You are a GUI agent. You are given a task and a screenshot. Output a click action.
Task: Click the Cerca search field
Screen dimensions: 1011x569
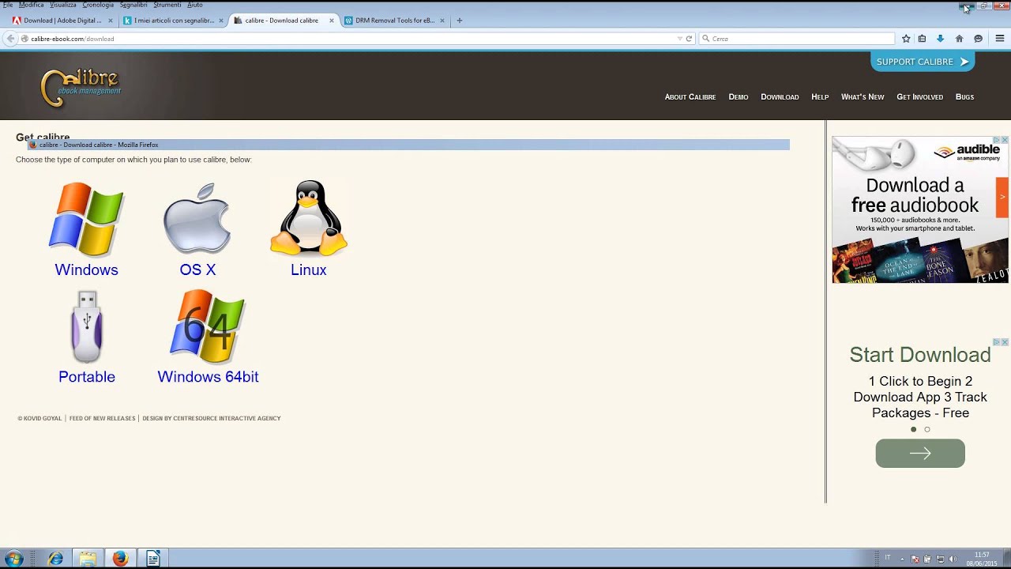(x=798, y=39)
